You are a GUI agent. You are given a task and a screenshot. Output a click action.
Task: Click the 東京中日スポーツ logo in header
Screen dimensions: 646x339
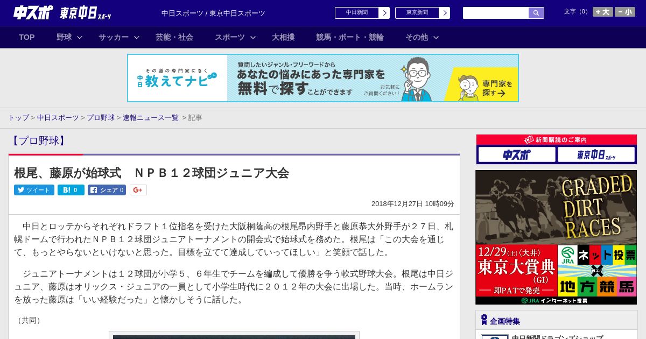pyautogui.click(x=86, y=13)
